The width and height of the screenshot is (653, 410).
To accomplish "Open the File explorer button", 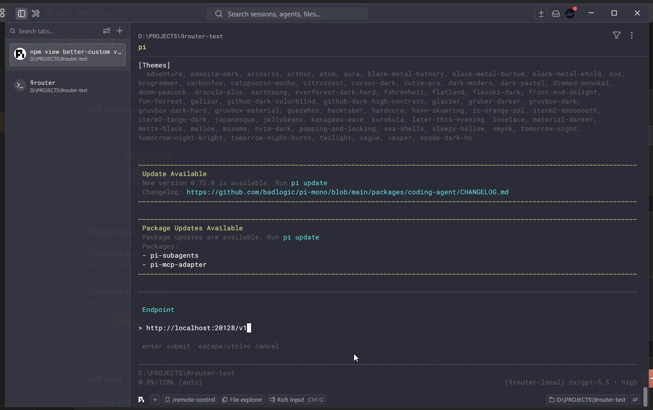I will 243,400.
